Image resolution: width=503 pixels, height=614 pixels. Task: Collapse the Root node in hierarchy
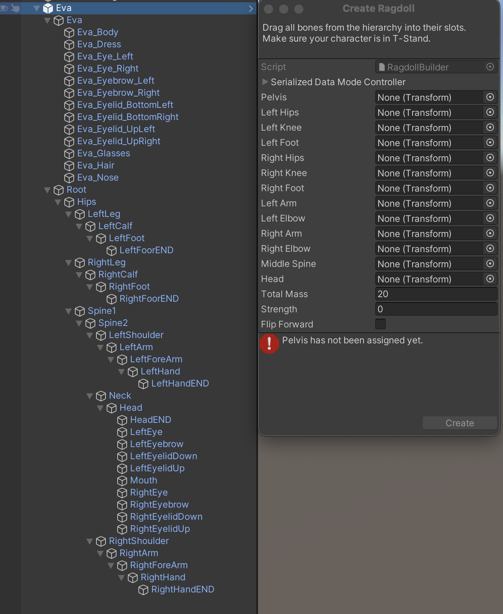coord(47,190)
